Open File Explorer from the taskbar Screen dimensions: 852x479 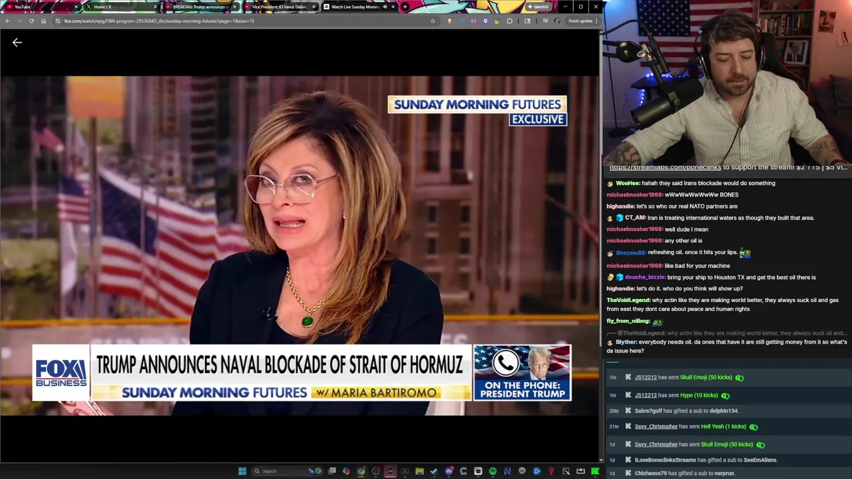(419, 471)
